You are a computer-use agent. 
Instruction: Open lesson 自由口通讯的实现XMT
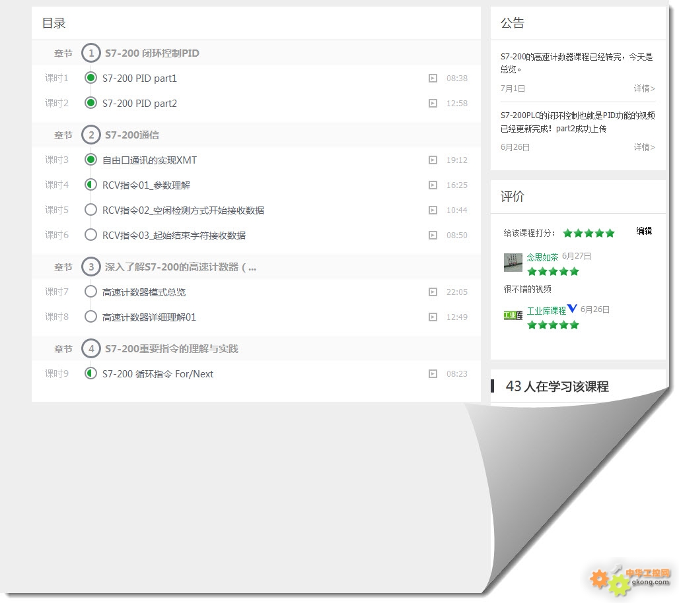click(149, 160)
